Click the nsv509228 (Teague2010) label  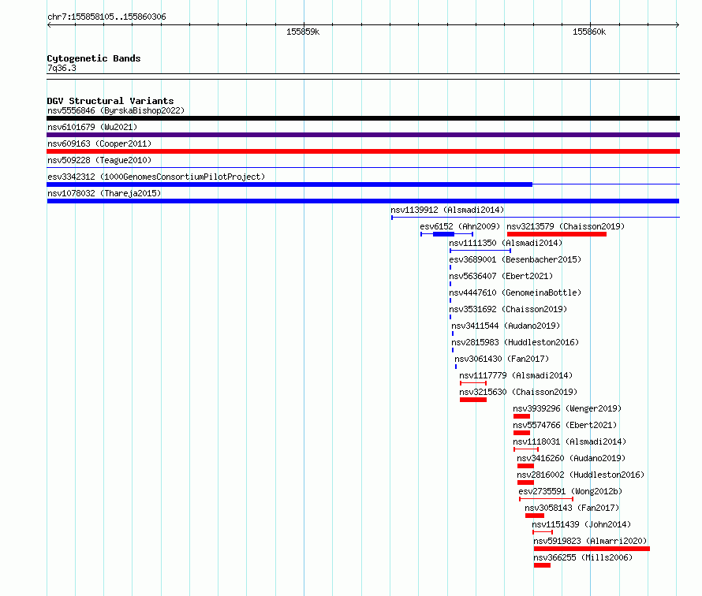[x=99, y=160]
